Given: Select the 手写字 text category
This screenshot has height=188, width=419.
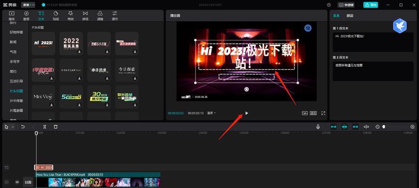Looking at the screenshot, I should coord(15,62).
